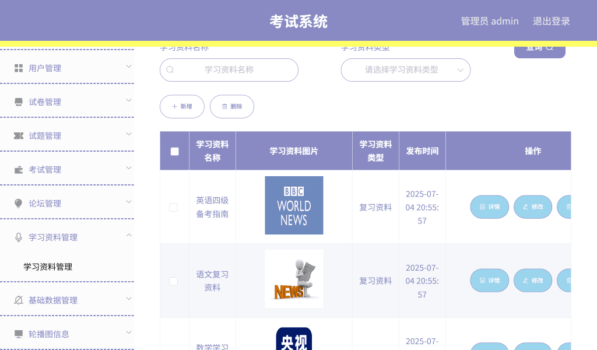
Task: Toggle the select-all checkbox in the table header
Action: pos(174,150)
